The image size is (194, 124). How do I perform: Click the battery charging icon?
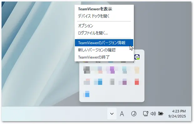[x=160, y=113]
